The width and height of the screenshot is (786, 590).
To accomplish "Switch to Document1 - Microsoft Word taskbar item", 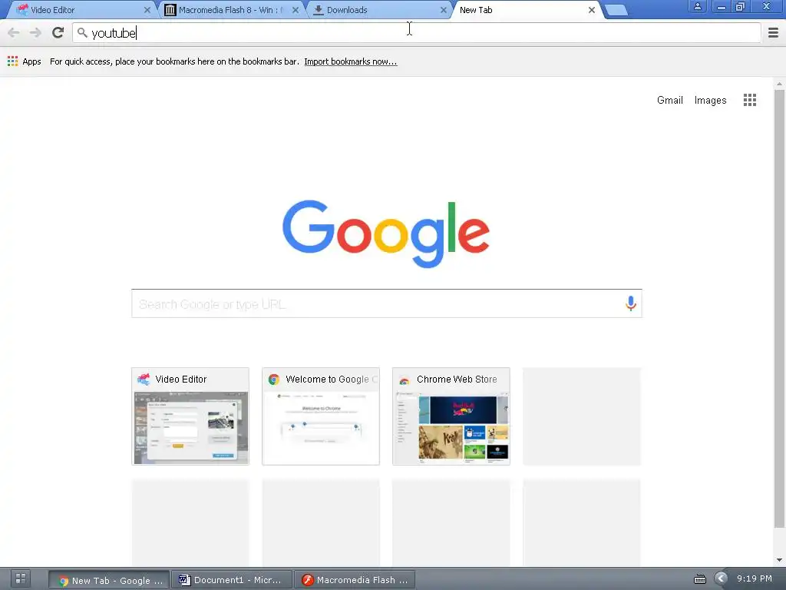I will pos(232,580).
